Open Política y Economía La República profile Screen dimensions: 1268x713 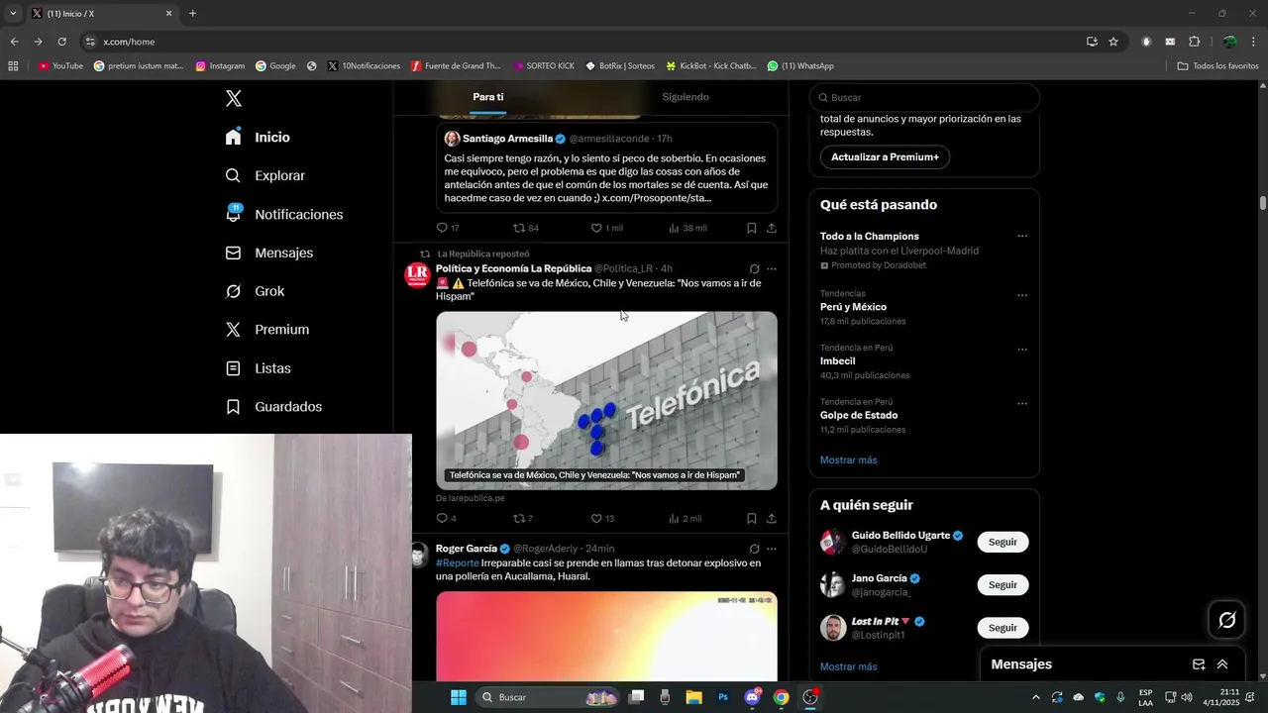click(x=513, y=268)
